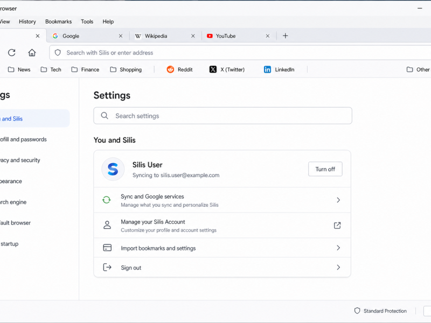Open the X (Twitter) bookmark
431x323 pixels.
[227, 69]
